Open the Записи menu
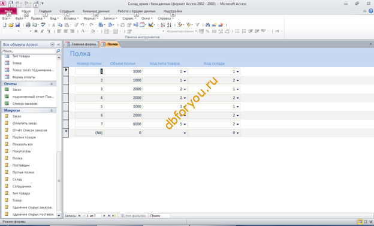The width and height of the screenshot is (374, 226). tap(110, 19)
